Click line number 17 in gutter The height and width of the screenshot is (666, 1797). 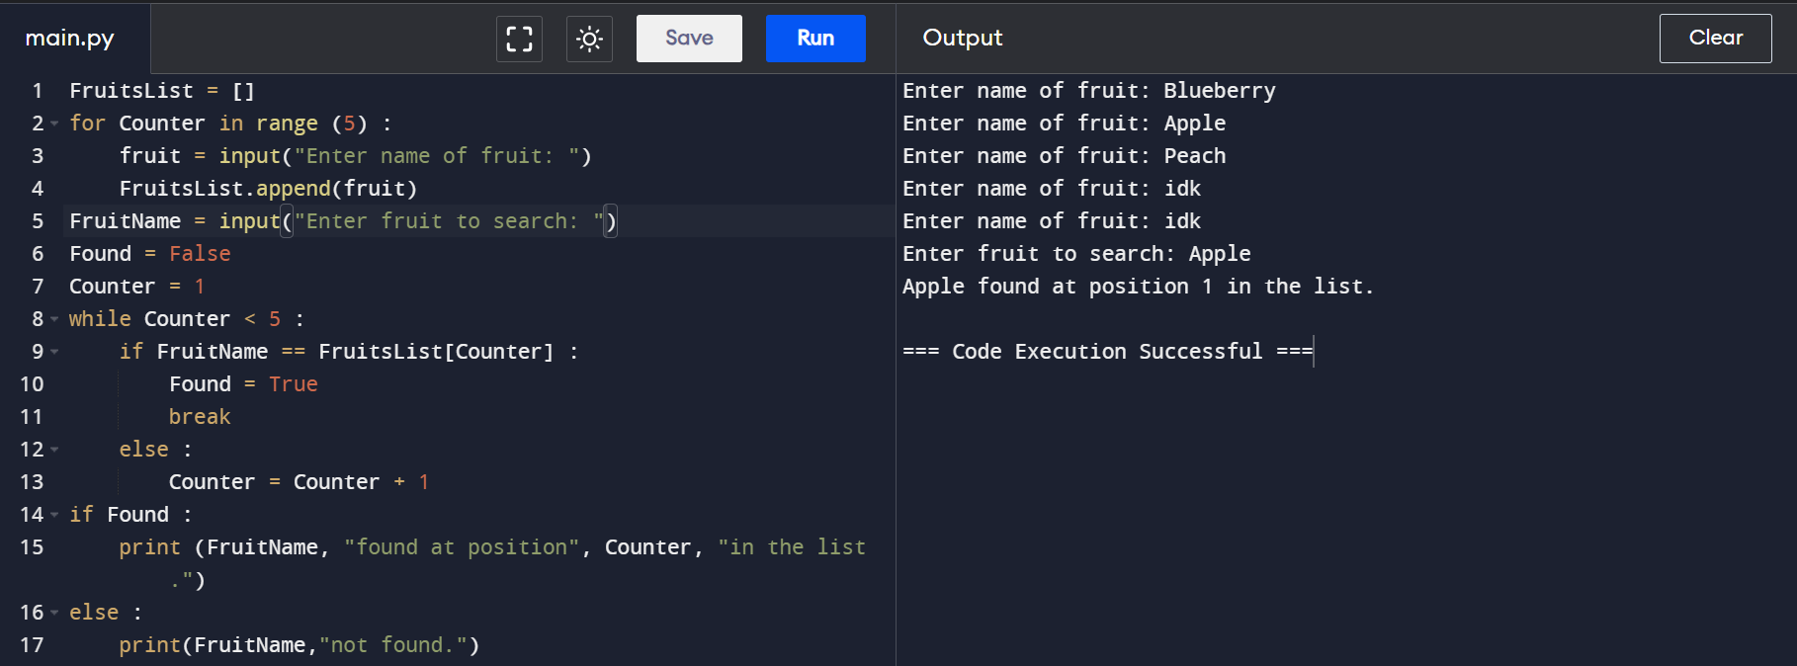pos(32,645)
